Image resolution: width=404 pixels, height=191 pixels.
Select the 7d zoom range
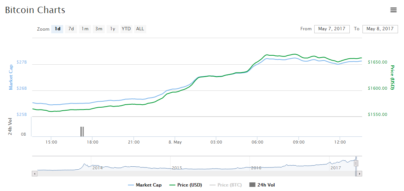pos(71,29)
